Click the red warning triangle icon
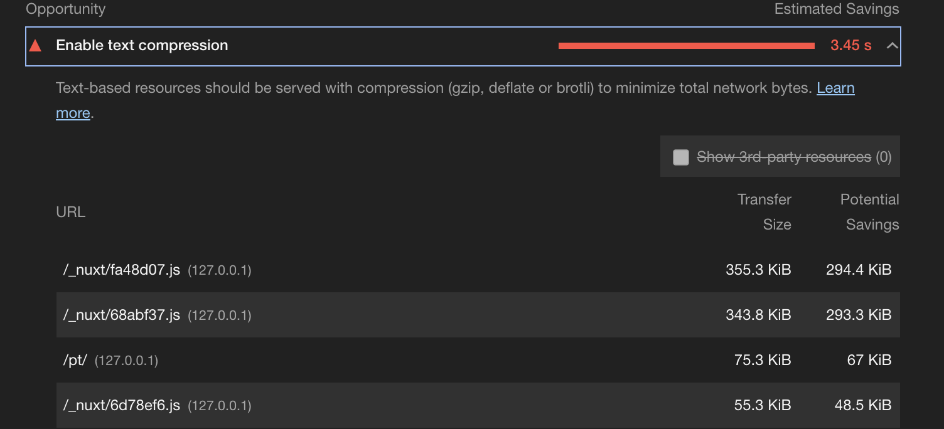The width and height of the screenshot is (944, 429). pyautogui.click(x=36, y=45)
